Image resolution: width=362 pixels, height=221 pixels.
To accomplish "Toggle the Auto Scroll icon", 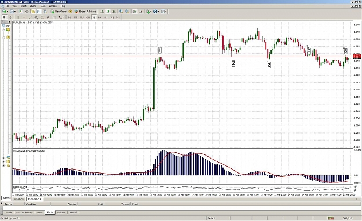I will pyautogui.click(x=134, y=12).
